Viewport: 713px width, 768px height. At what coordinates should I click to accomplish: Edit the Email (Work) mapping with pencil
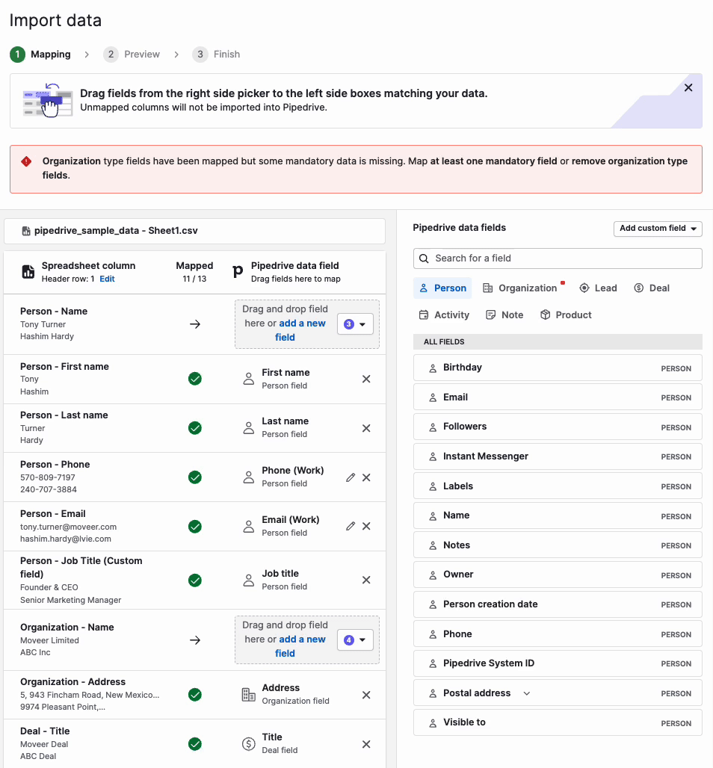pyautogui.click(x=351, y=526)
